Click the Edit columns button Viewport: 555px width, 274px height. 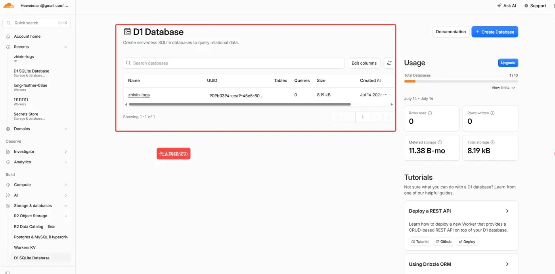[364, 63]
